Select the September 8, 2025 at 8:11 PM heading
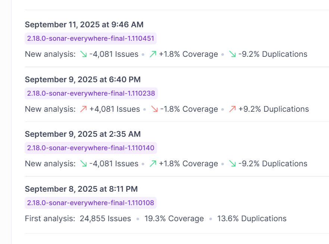Image resolution: width=329 pixels, height=244 pixels. (82, 189)
